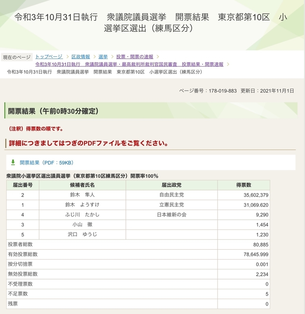This screenshot has height=314, width=305.
Task: Select candidate name 小山 徹
Action: pos(82,225)
